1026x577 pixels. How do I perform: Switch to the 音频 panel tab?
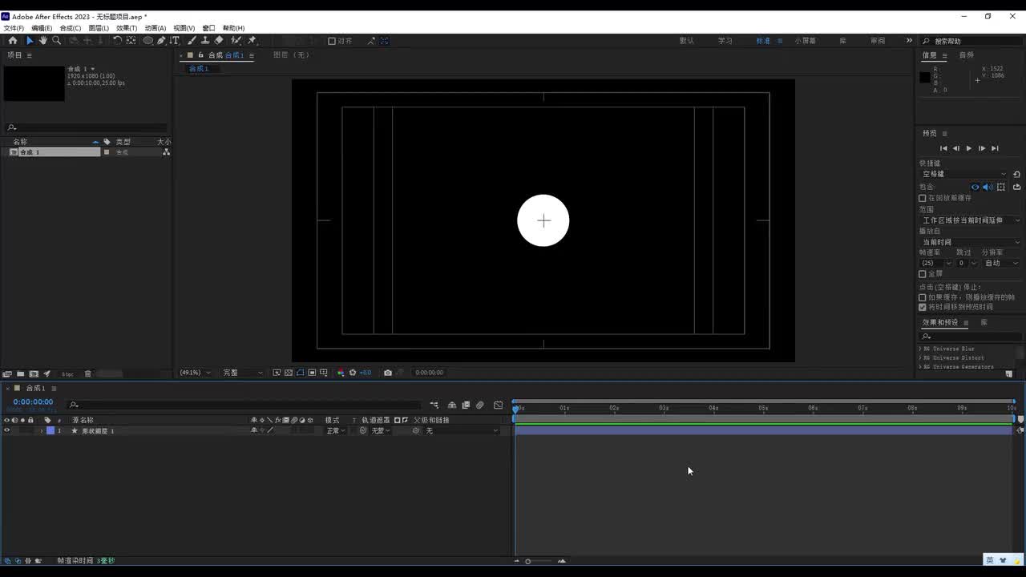967,55
